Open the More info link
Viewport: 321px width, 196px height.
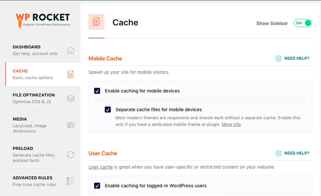click(x=231, y=125)
